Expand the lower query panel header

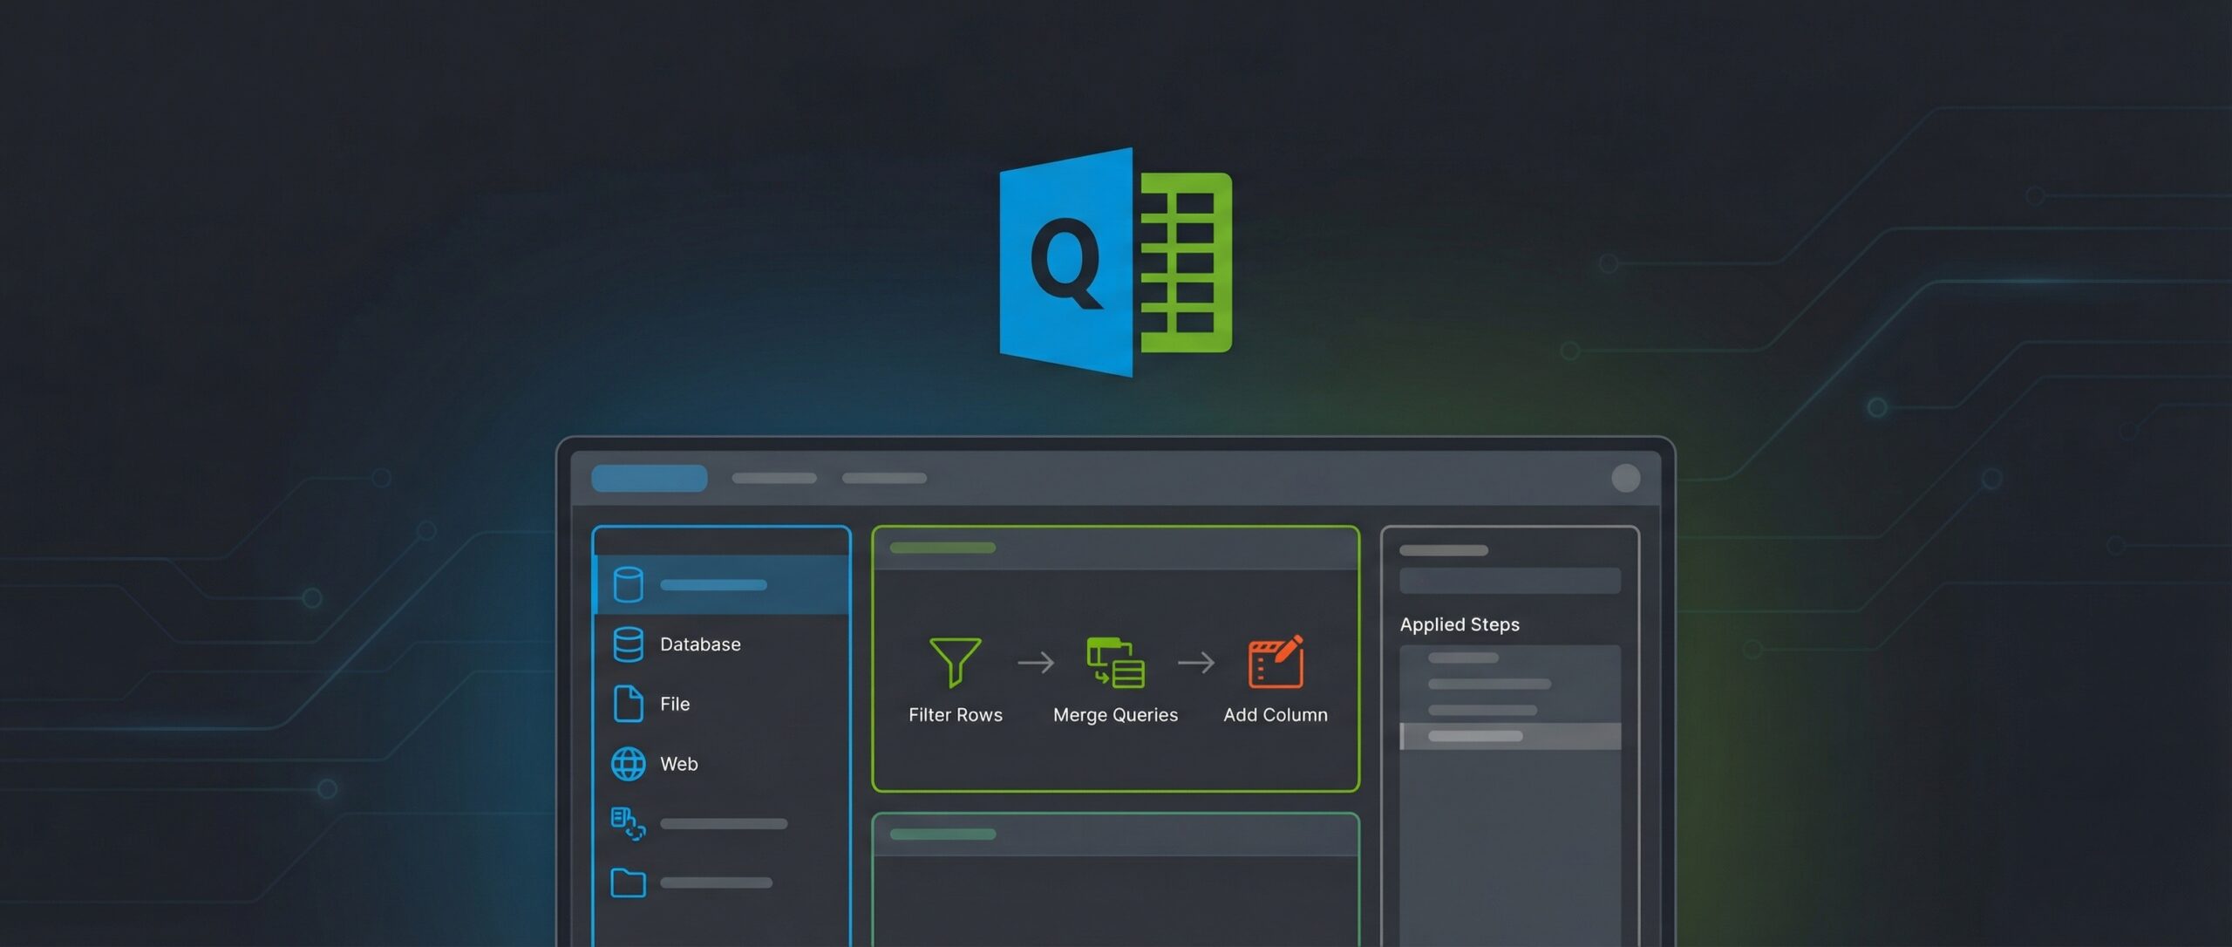pyautogui.click(x=940, y=833)
